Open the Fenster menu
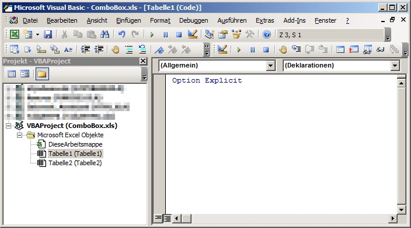The image size is (411, 228). (x=326, y=20)
